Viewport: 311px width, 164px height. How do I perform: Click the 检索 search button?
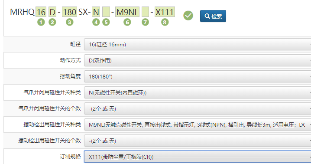213,16
